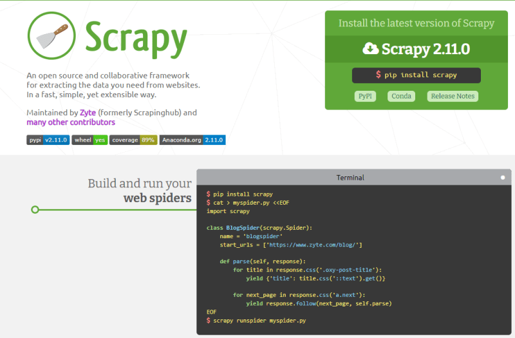Click the Anaconda.org 2.11.0 badge
The height and width of the screenshot is (338, 515).
point(192,140)
